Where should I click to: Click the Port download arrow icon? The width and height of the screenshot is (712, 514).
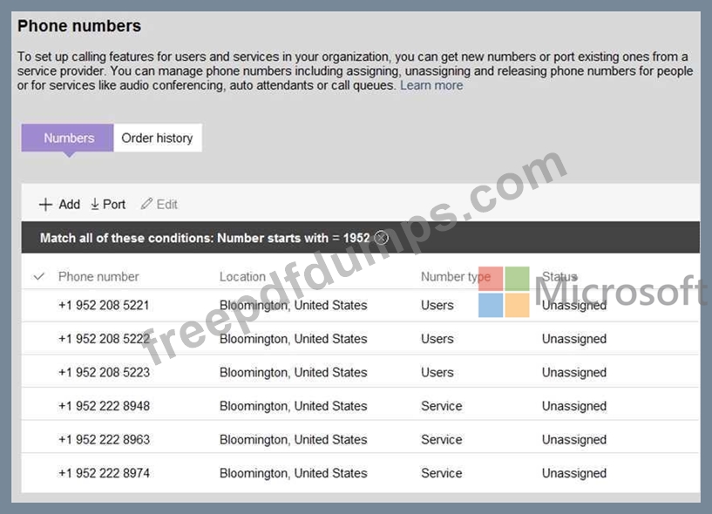pos(95,205)
